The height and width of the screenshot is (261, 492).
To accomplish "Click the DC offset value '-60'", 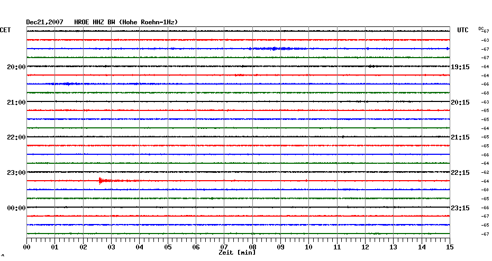I will (485, 190).
